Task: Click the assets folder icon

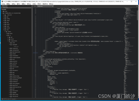Action: [x=10, y=39]
